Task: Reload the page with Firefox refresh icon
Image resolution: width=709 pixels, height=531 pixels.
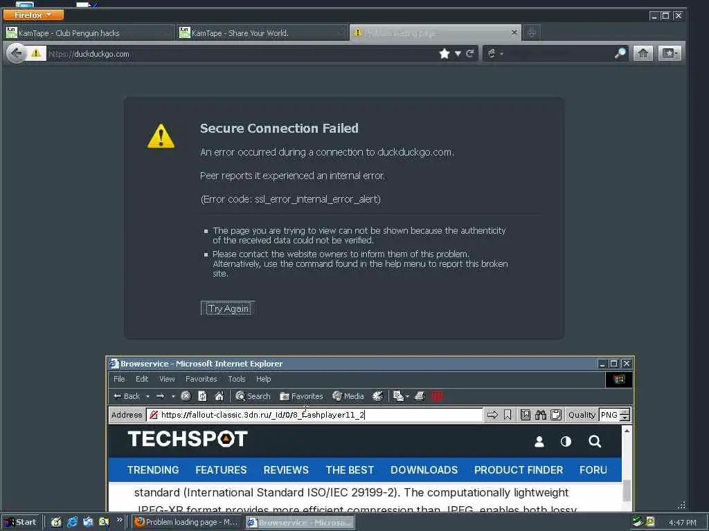Action: click(470, 54)
